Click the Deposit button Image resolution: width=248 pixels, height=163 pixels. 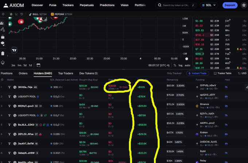[230, 5]
